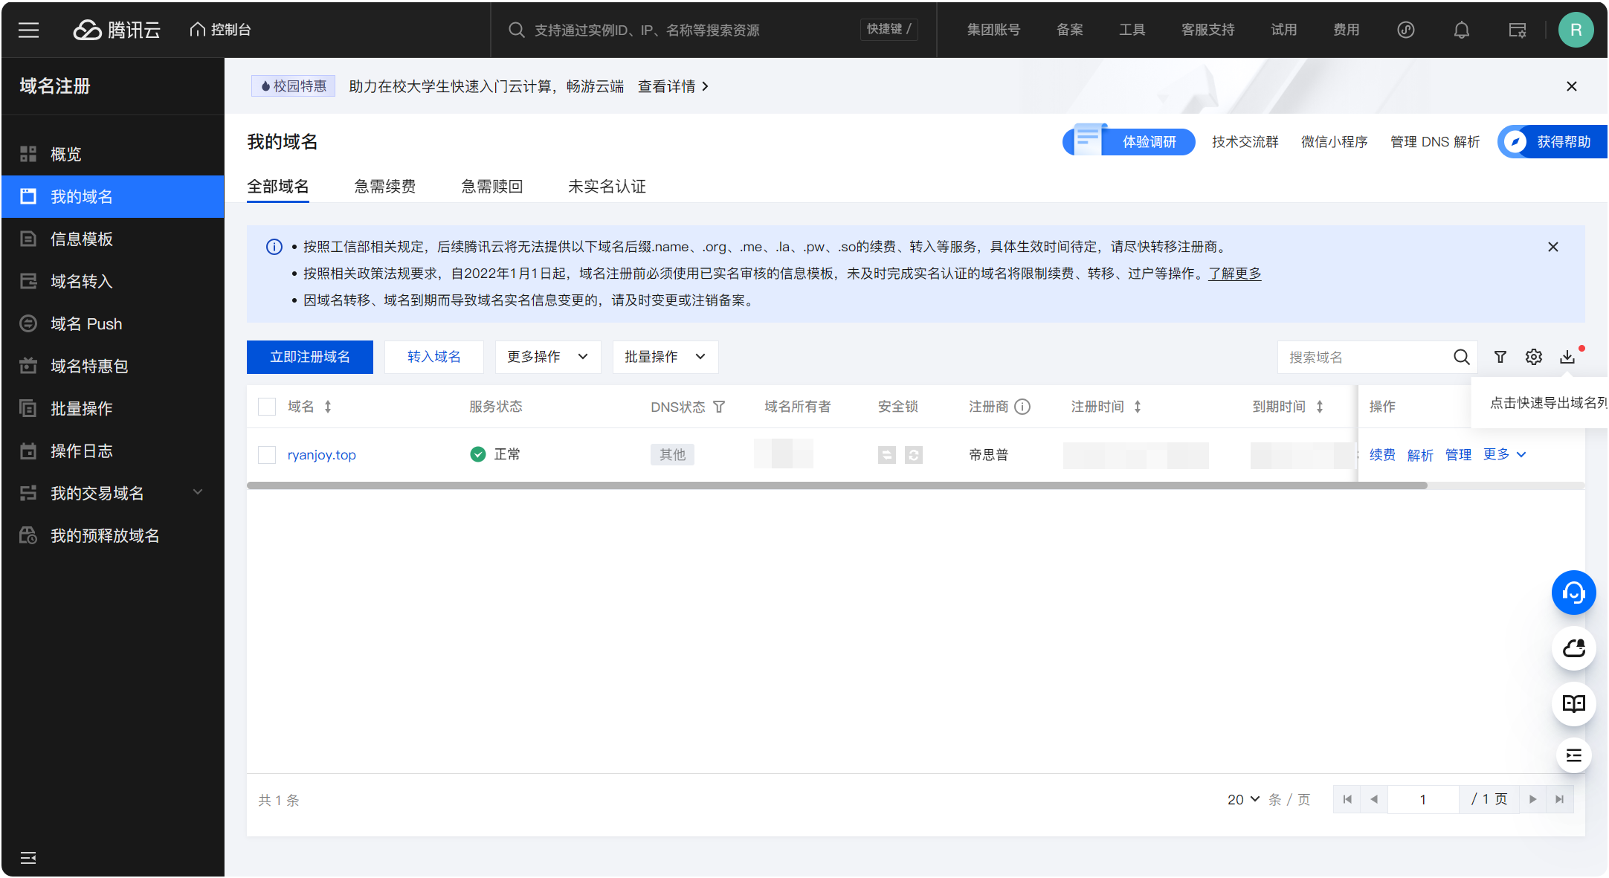This screenshot has height=878, width=1609.
Task: Click the export domain list download icon
Action: [1567, 357]
